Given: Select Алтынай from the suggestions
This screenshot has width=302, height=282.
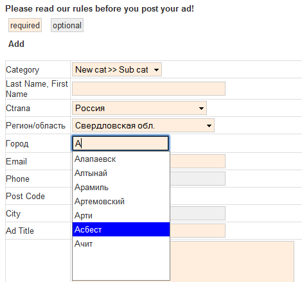Looking at the screenshot, I should pyautogui.click(x=121, y=173).
